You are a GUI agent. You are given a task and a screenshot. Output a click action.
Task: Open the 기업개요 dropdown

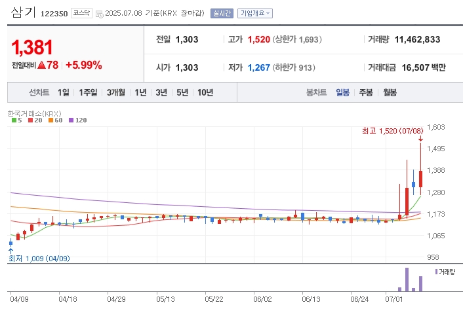pos(255,13)
